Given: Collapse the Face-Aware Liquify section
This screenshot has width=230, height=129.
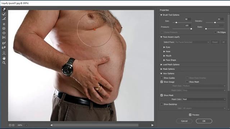Looking at the screenshot, I should coord(161,37).
